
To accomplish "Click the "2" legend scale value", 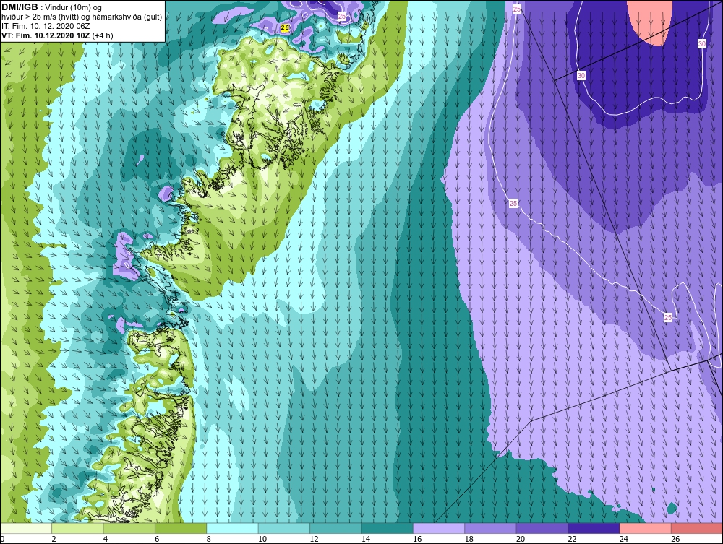I will [54, 539].
